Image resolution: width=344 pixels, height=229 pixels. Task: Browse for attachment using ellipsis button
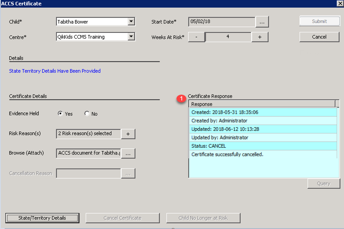128,154
